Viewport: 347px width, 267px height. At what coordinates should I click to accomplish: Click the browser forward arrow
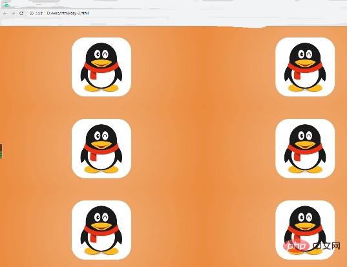coord(14,14)
